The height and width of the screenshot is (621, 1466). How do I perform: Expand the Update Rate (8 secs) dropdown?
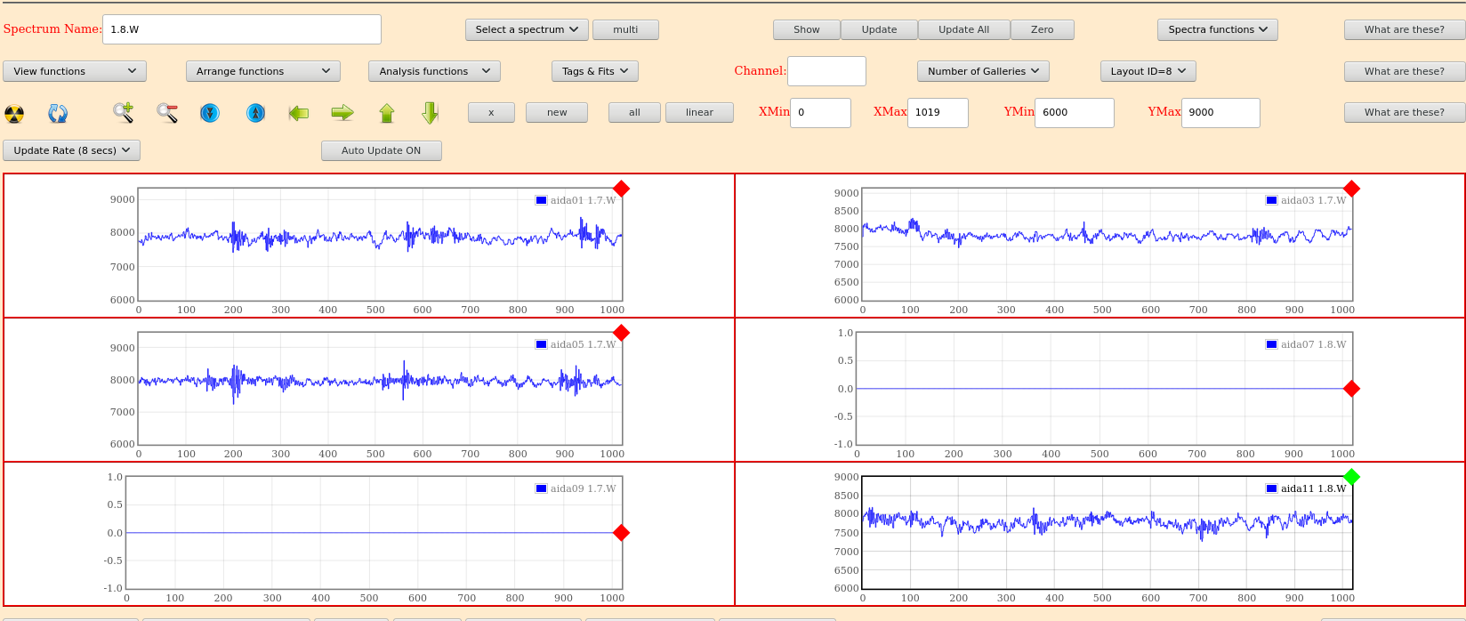coord(72,151)
